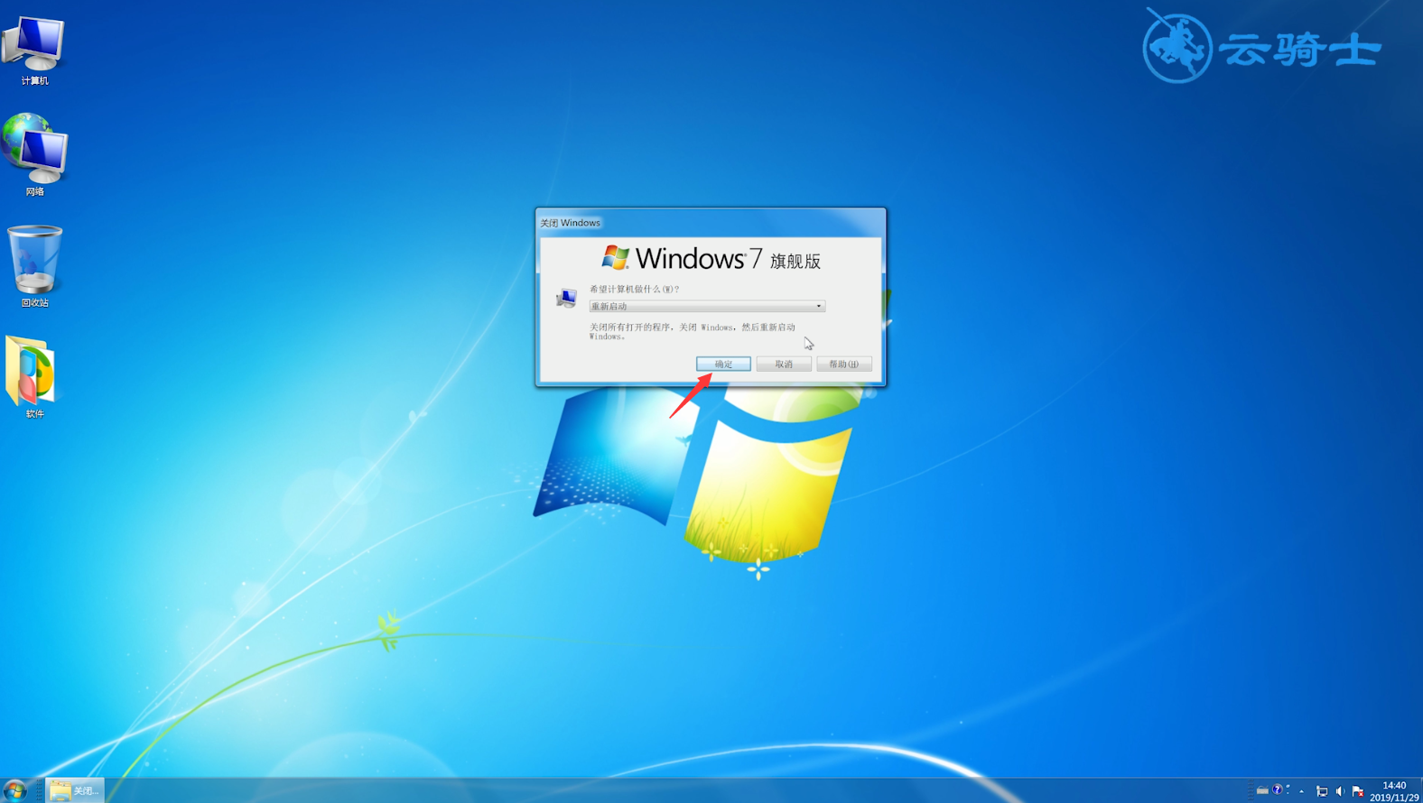
Task: Select the 软件 folder on desktop
Action: (x=33, y=376)
